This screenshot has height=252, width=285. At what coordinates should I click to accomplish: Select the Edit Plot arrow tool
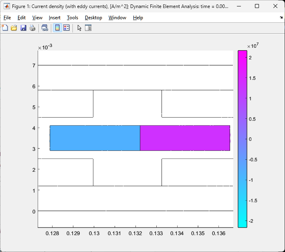tap(79, 28)
